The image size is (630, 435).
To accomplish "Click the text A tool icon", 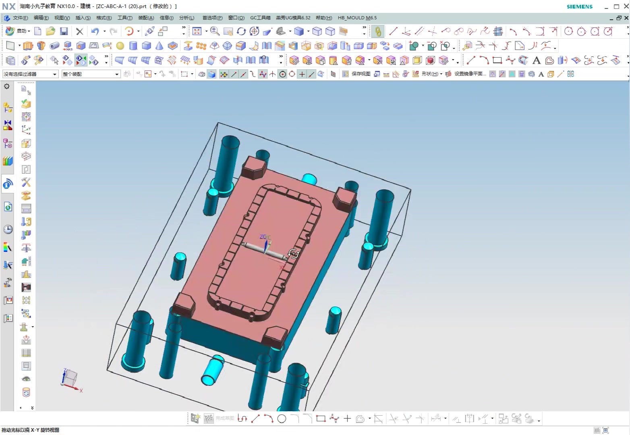I will [536, 60].
